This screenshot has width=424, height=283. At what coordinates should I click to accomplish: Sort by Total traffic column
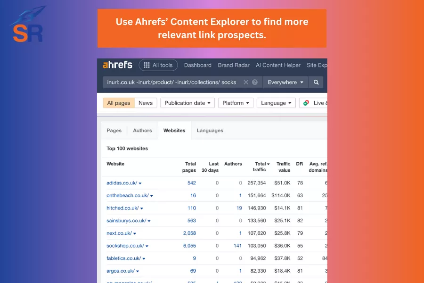click(261, 166)
